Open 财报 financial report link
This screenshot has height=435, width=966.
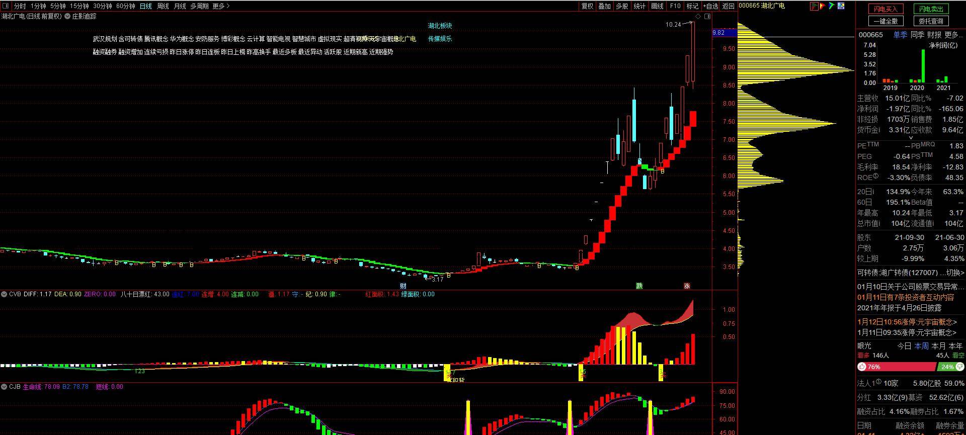click(x=934, y=35)
